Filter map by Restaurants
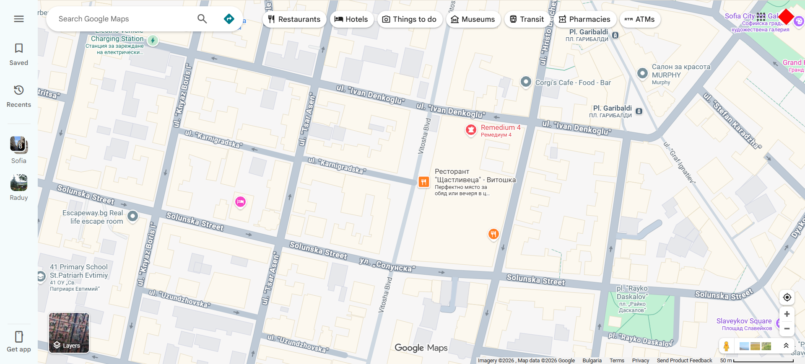The width and height of the screenshot is (805, 364). (x=294, y=19)
